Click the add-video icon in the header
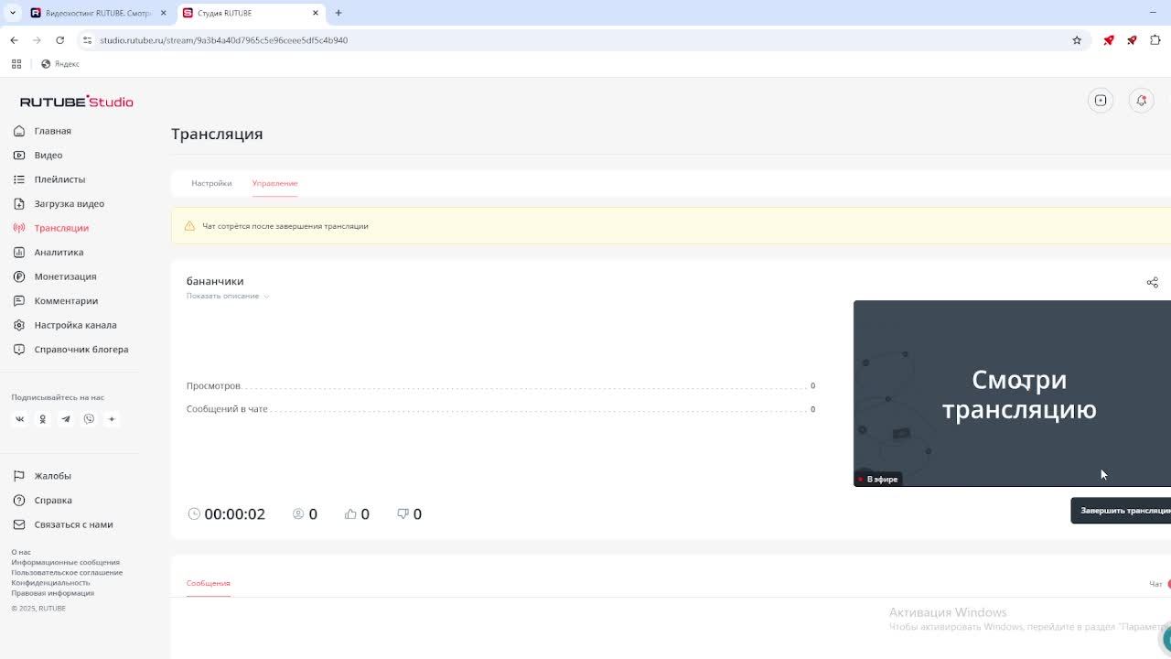 1101,101
